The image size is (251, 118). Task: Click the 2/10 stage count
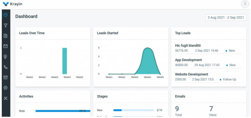coord(159,110)
